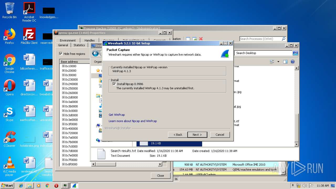Image resolution: width=336 pixels, height=189 pixels.
Task: Switch to the Process Hacker taskbar button
Action: coord(65,186)
